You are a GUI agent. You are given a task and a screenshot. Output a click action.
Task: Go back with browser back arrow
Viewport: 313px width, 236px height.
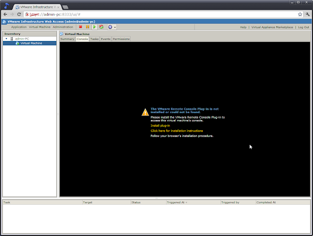click(5, 14)
